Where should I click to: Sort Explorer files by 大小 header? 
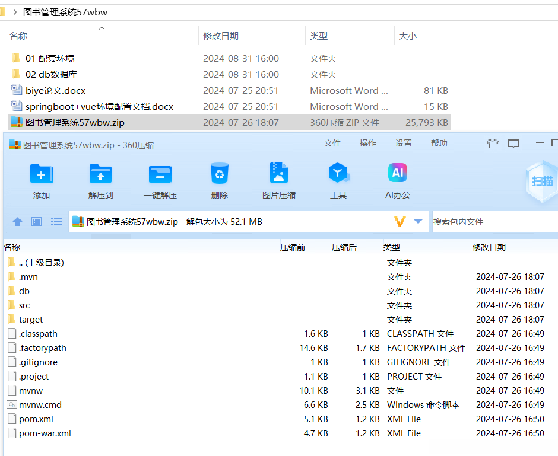408,36
